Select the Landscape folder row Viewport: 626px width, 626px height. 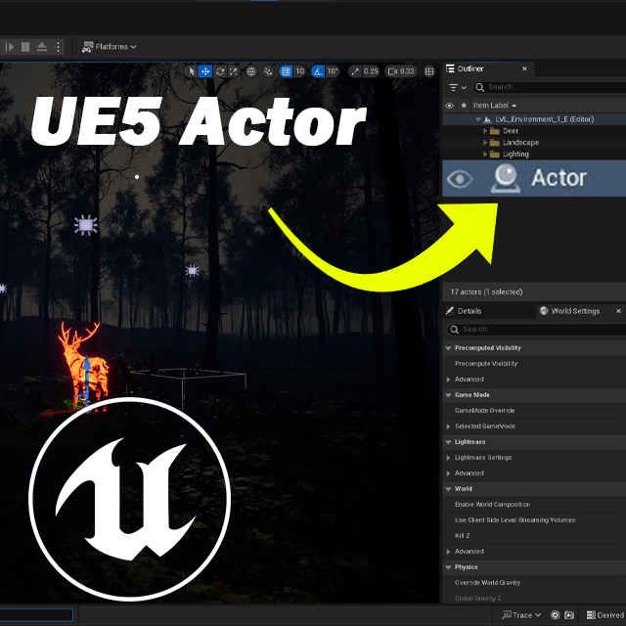(x=535, y=143)
